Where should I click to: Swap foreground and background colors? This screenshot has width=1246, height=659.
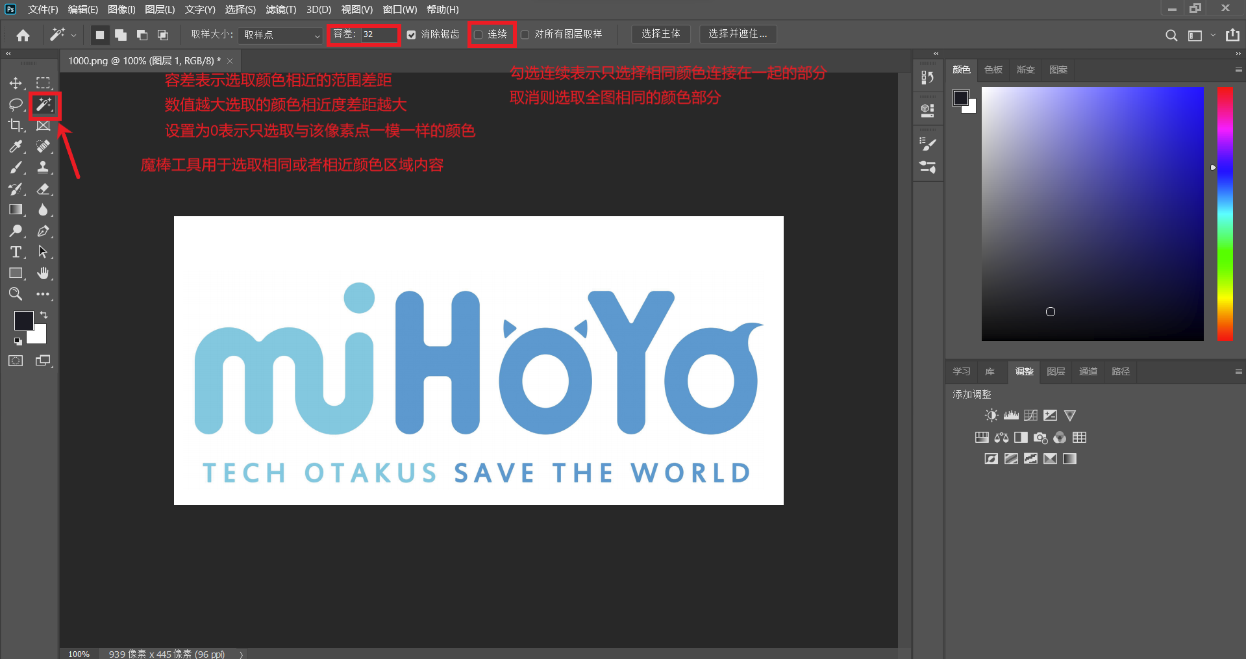tap(44, 315)
